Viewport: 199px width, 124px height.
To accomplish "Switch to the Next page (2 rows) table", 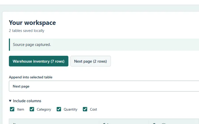I will pos(90,61).
